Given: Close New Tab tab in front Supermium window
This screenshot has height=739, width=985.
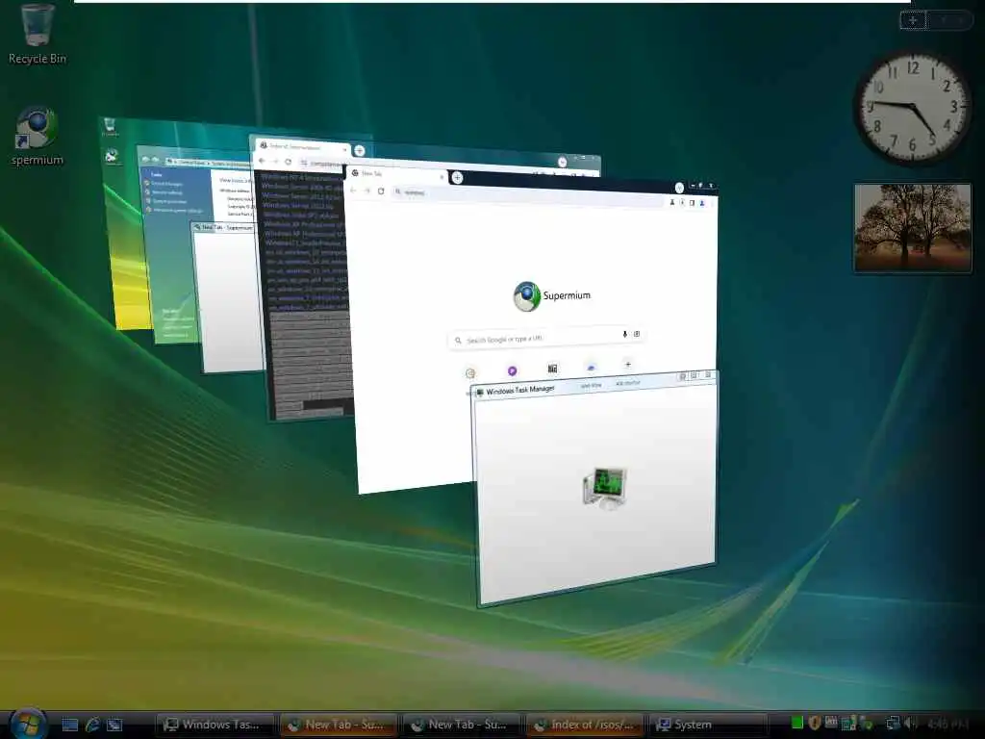Looking at the screenshot, I should point(442,177).
